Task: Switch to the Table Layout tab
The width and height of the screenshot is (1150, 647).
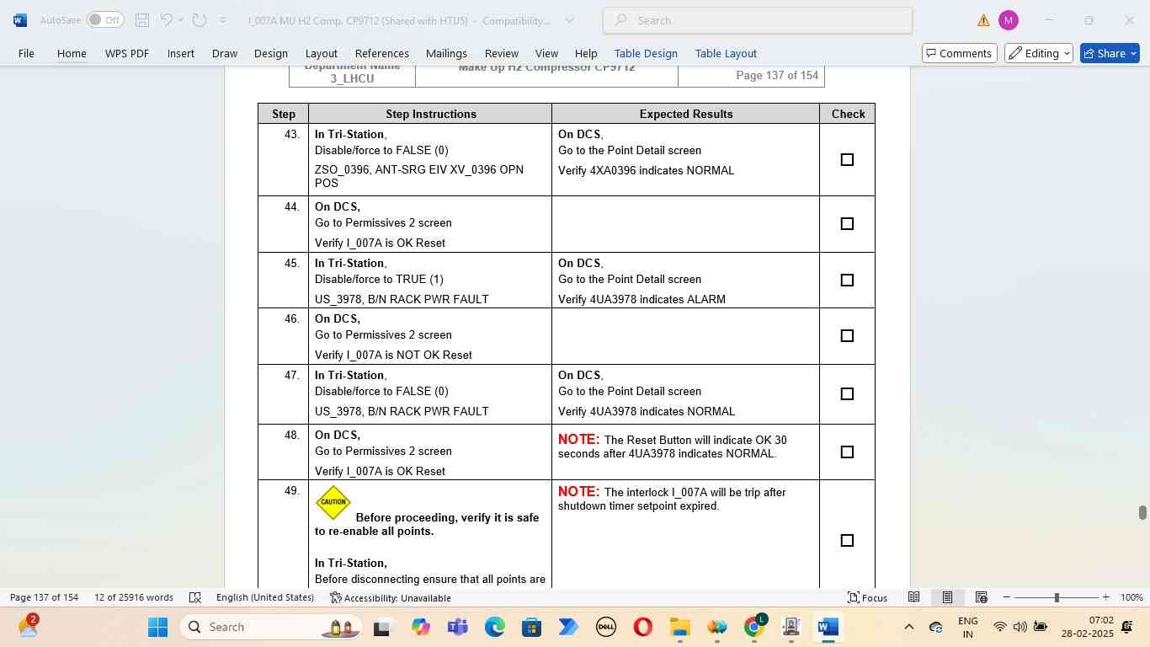Action: pyautogui.click(x=726, y=53)
